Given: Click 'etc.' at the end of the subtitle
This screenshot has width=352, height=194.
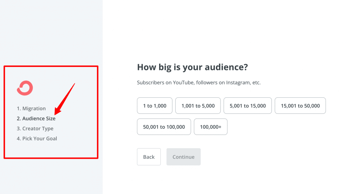Looking at the screenshot, I should coord(256,83).
